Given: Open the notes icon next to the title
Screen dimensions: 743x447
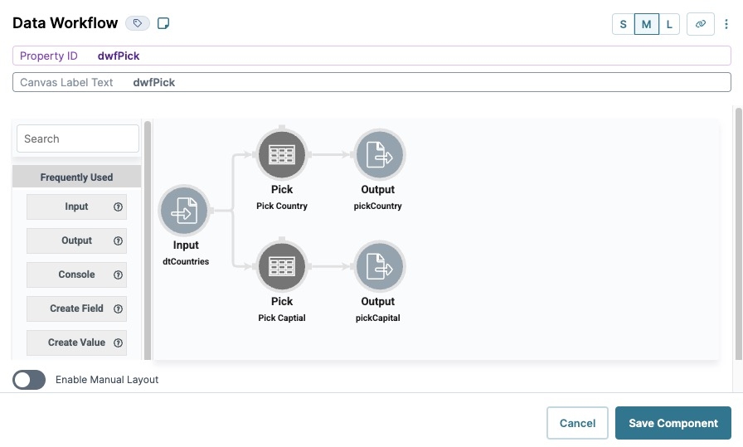Looking at the screenshot, I should pyautogui.click(x=163, y=23).
